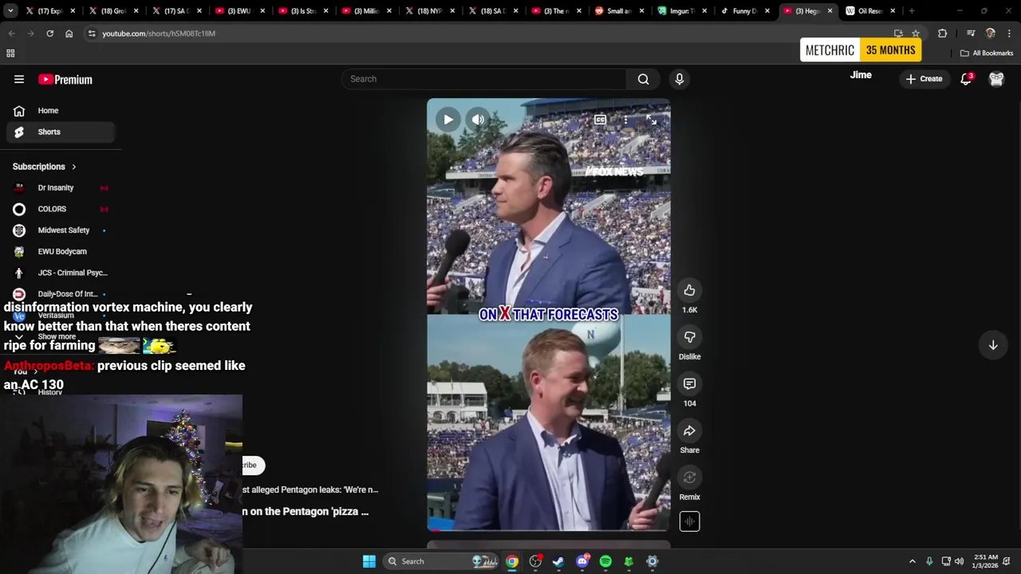1021x574 pixels.
Task: Switch to the Small an... Reddit tab
Action: click(x=619, y=11)
